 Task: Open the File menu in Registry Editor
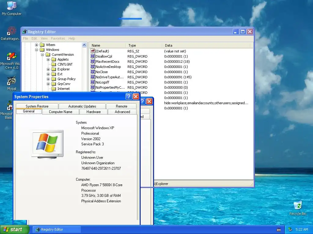[25, 38]
